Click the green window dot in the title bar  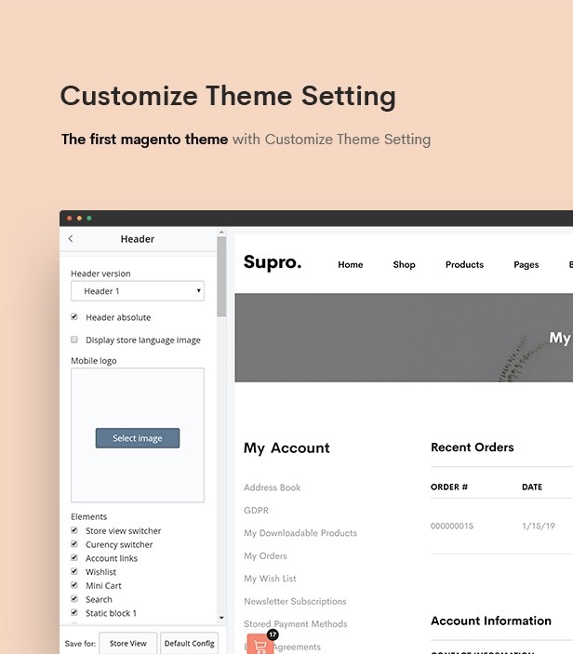click(x=89, y=218)
